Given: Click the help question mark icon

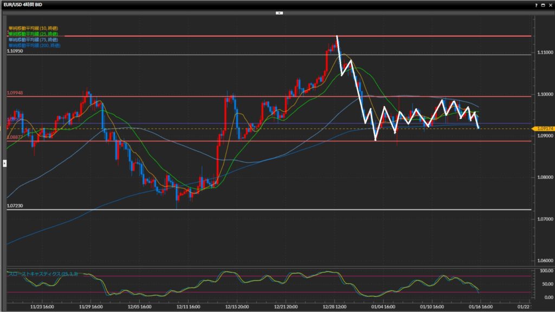Looking at the screenshot, I should [537, 4].
